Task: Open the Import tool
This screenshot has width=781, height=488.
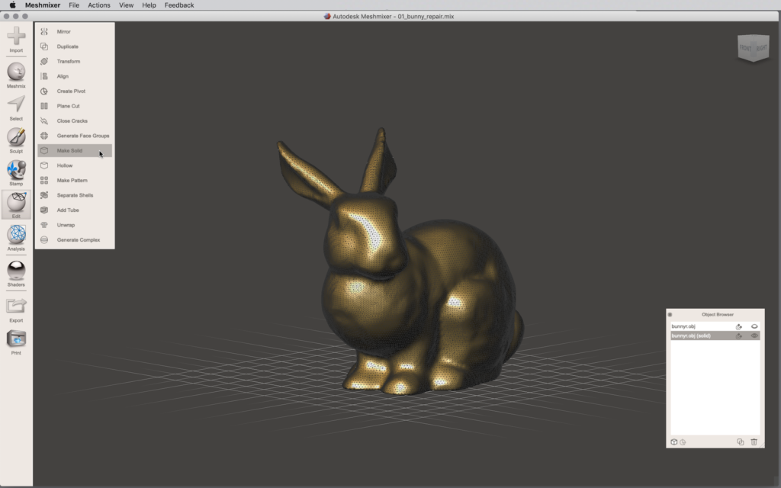Action: (x=16, y=37)
